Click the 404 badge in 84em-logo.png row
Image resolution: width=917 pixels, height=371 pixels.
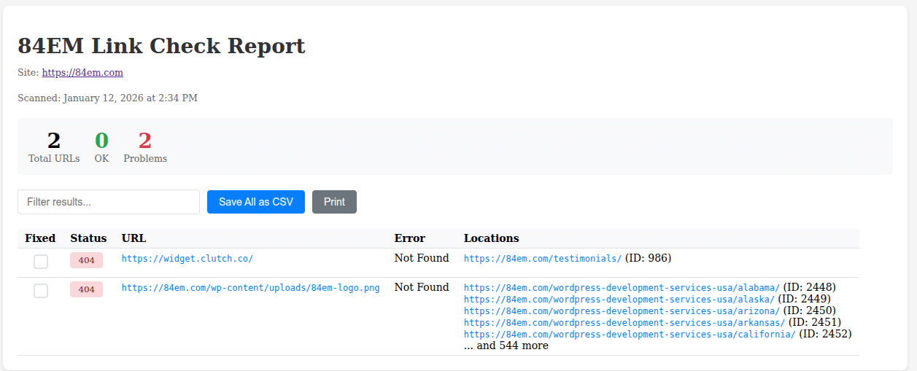(86, 289)
